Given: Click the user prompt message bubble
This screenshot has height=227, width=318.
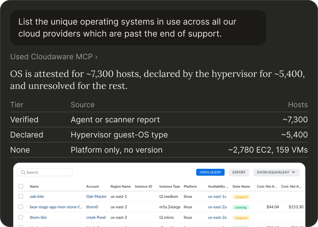Looking at the screenshot, I should (x=138, y=28).
